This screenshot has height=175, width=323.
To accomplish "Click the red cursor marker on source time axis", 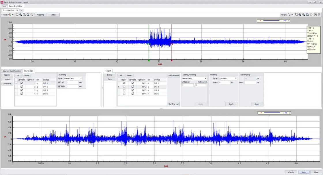I will click(172, 60).
